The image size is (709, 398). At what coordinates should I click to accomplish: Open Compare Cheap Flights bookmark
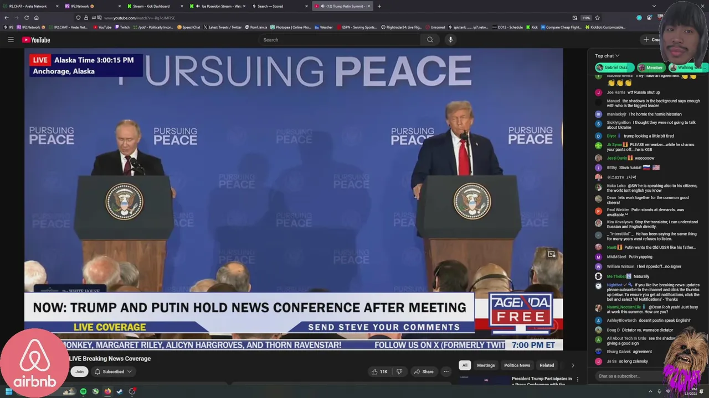(x=562, y=27)
